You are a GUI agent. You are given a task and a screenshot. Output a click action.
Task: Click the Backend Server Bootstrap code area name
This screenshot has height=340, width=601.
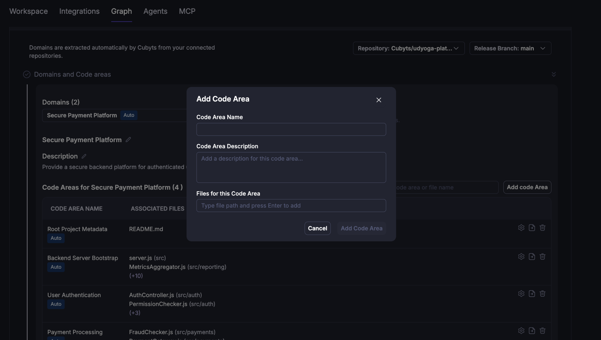tap(82, 258)
